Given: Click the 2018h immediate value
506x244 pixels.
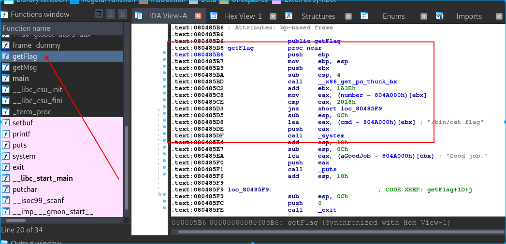Looking at the screenshot, I should coord(345,102).
